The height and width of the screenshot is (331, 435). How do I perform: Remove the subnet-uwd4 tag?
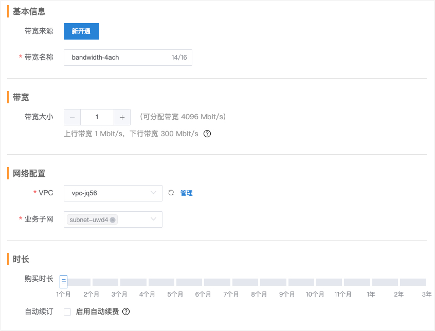click(x=113, y=220)
